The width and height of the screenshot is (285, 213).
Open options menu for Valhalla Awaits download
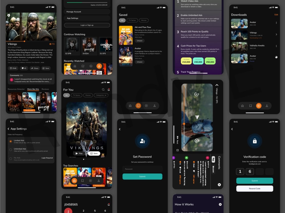[x=276, y=46]
